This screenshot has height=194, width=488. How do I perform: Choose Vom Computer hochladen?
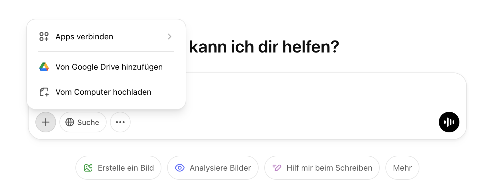coord(103,92)
